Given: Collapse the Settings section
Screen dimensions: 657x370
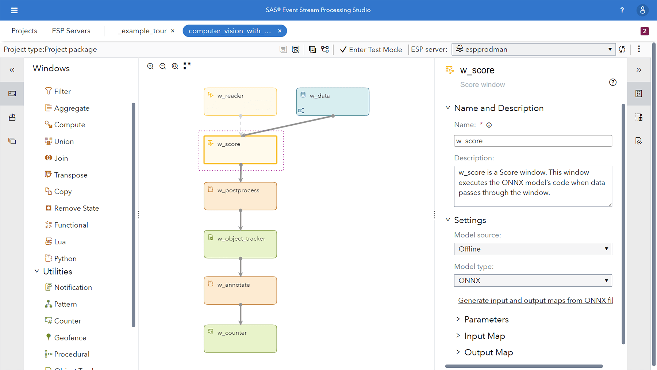Looking at the screenshot, I should (448, 220).
